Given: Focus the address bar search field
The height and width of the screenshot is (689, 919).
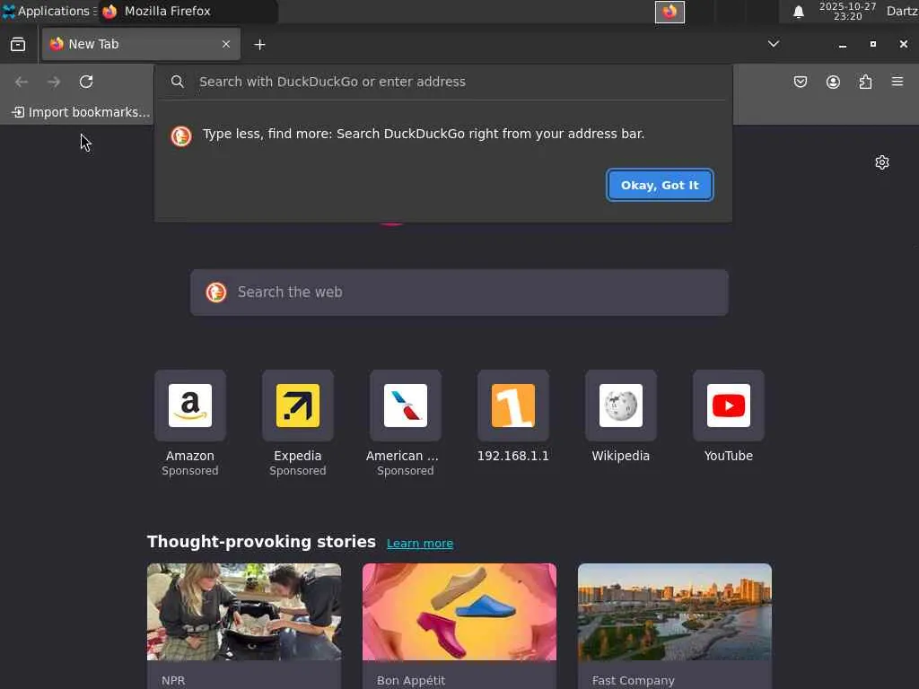Looking at the screenshot, I should [443, 82].
